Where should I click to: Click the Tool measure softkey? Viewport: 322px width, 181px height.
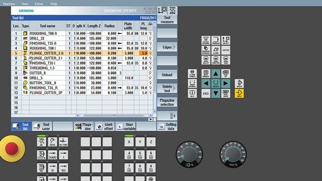click(167, 20)
